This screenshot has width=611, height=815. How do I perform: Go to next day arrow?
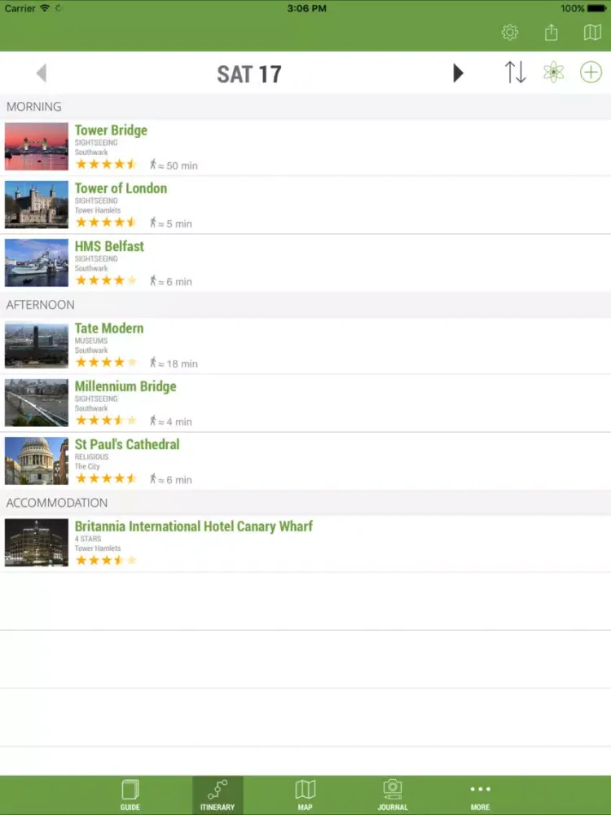point(458,73)
